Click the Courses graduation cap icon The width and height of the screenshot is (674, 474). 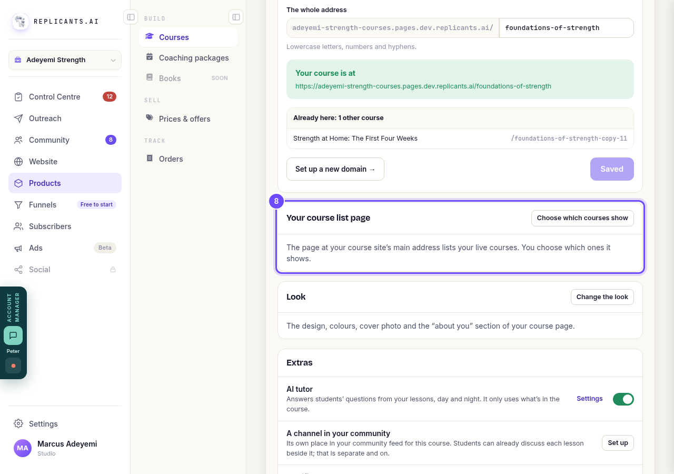[x=150, y=36]
